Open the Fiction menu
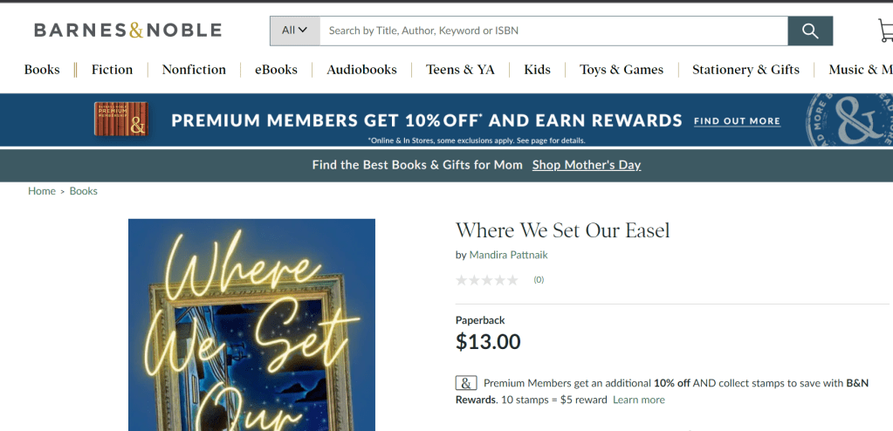The height and width of the screenshot is (431, 893). click(113, 70)
